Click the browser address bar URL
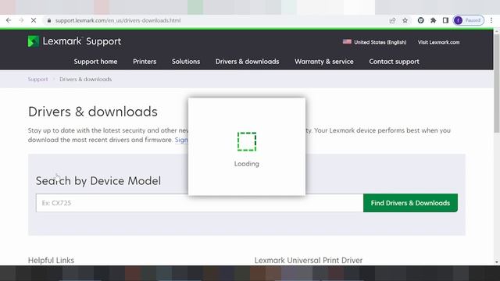The height and width of the screenshot is (281, 500). point(118,20)
